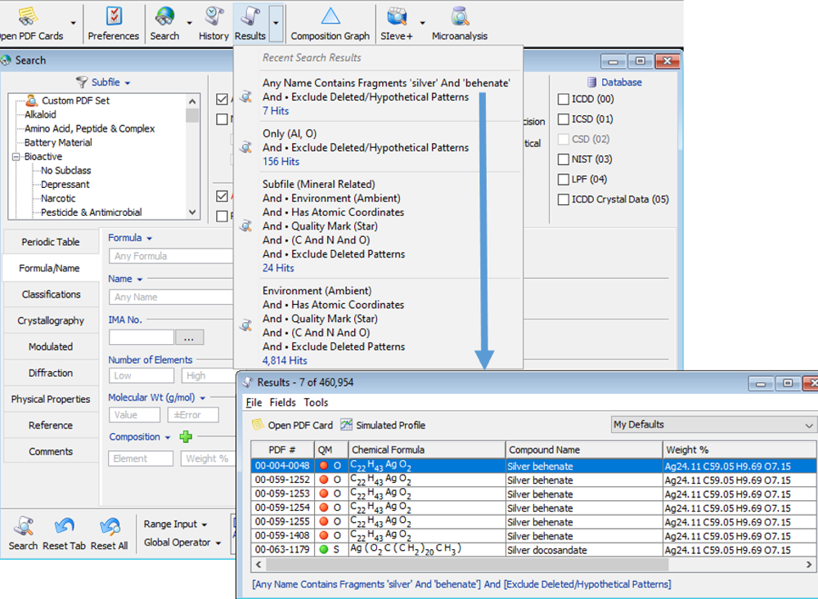Open the Crystallography tab
This screenshot has height=599, width=818.
click(51, 320)
